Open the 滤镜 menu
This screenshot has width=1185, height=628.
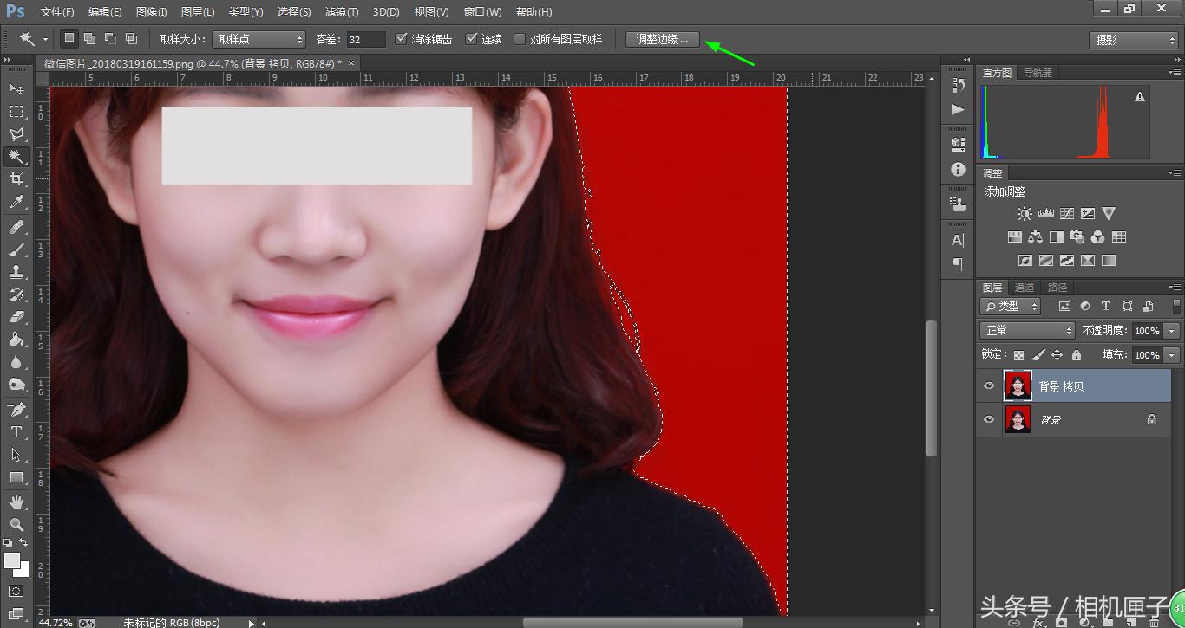click(341, 11)
